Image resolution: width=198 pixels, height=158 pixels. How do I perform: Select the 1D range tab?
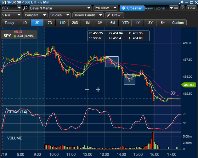[25, 23]
